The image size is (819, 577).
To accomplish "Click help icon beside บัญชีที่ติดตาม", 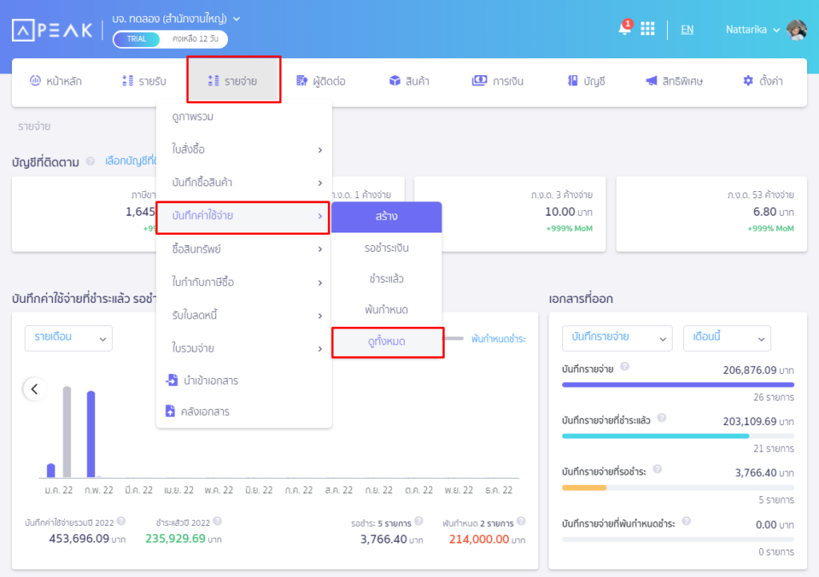I will click(90, 161).
